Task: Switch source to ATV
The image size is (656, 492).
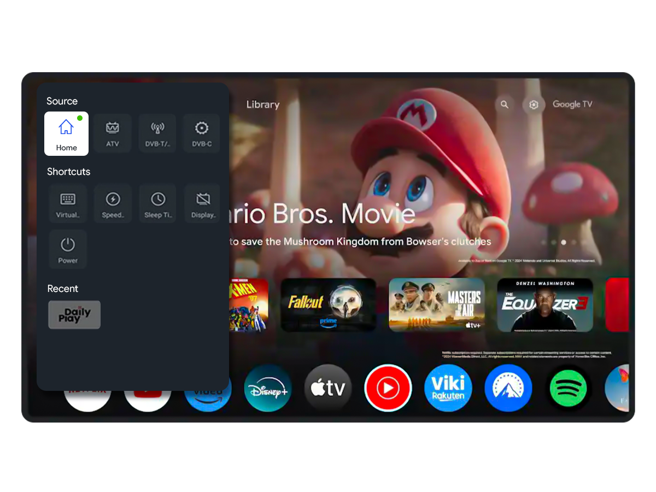Action: tap(112, 133)
